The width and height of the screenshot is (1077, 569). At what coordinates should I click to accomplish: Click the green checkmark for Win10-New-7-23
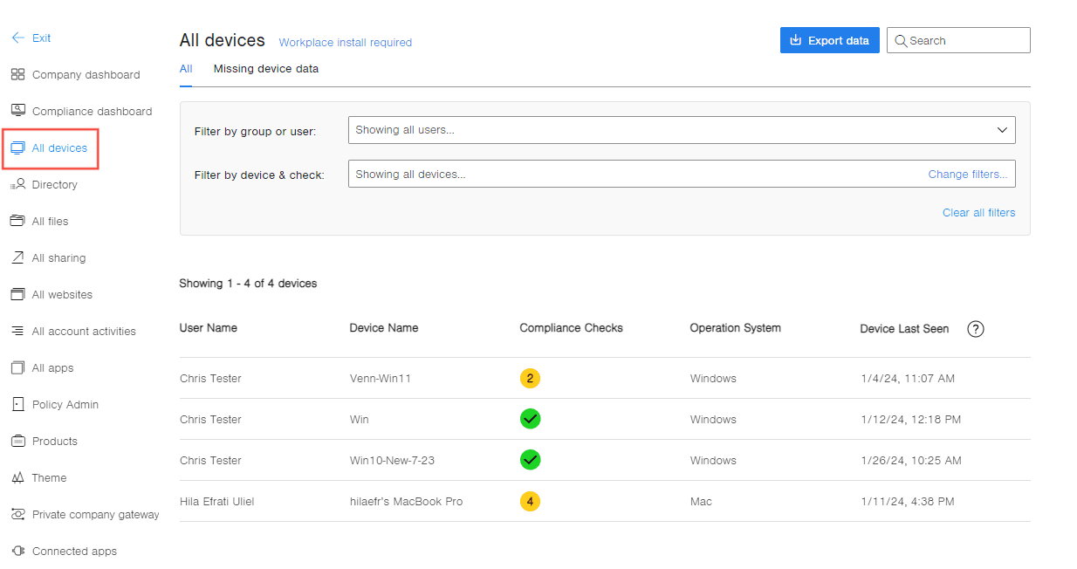tap(530, 460)
